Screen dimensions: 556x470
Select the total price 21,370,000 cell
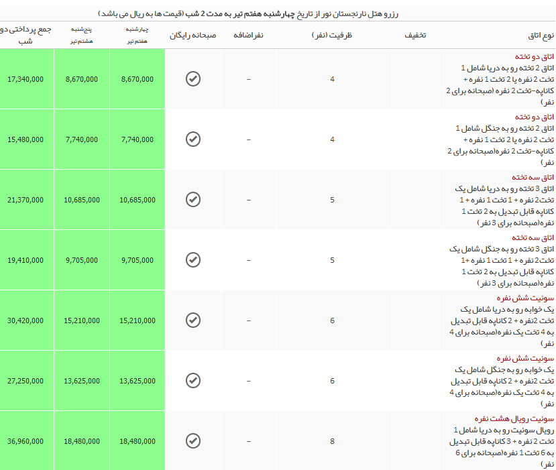coord(27,199)
